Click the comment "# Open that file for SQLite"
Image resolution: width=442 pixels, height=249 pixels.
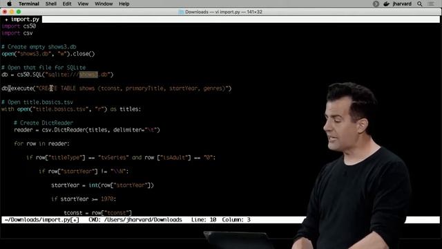tap(44, 68)
